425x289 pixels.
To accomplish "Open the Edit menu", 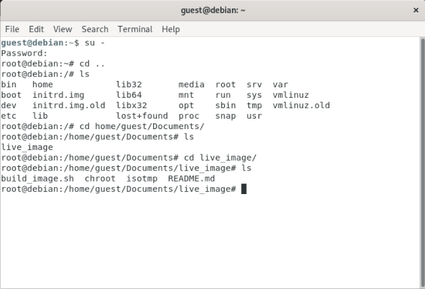I will point(36,29).
